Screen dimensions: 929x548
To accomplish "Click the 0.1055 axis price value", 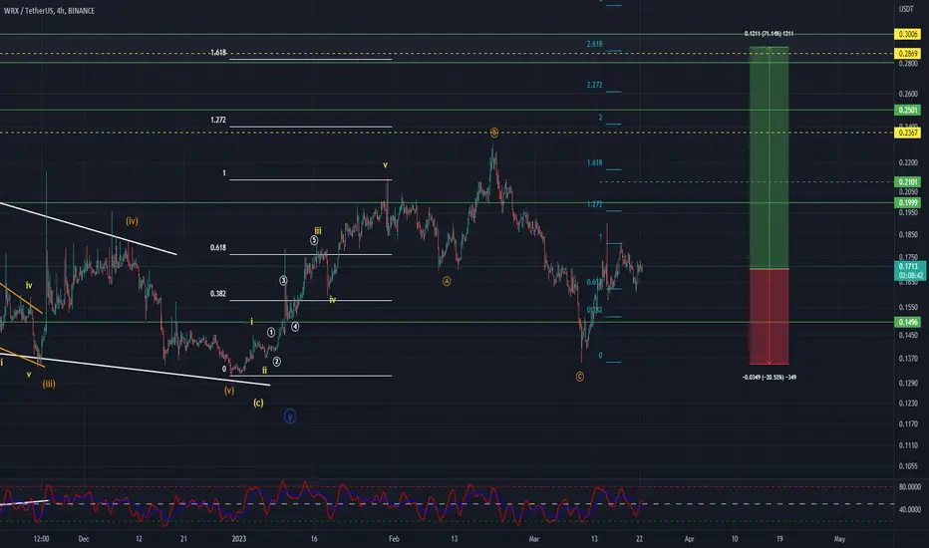I will point(908,465).
